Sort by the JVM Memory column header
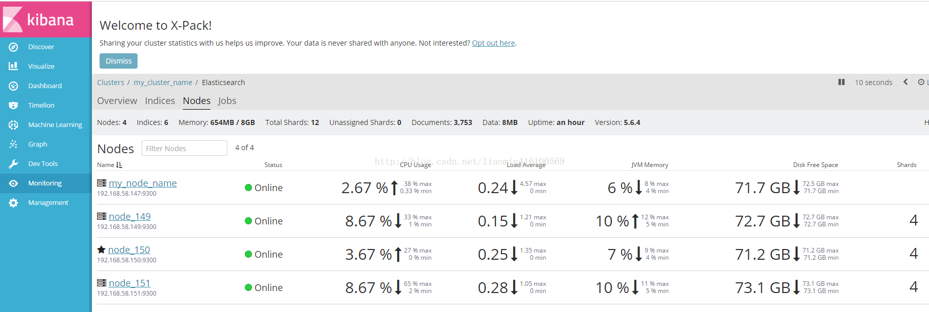929x312 pixels. pos(650,165)
